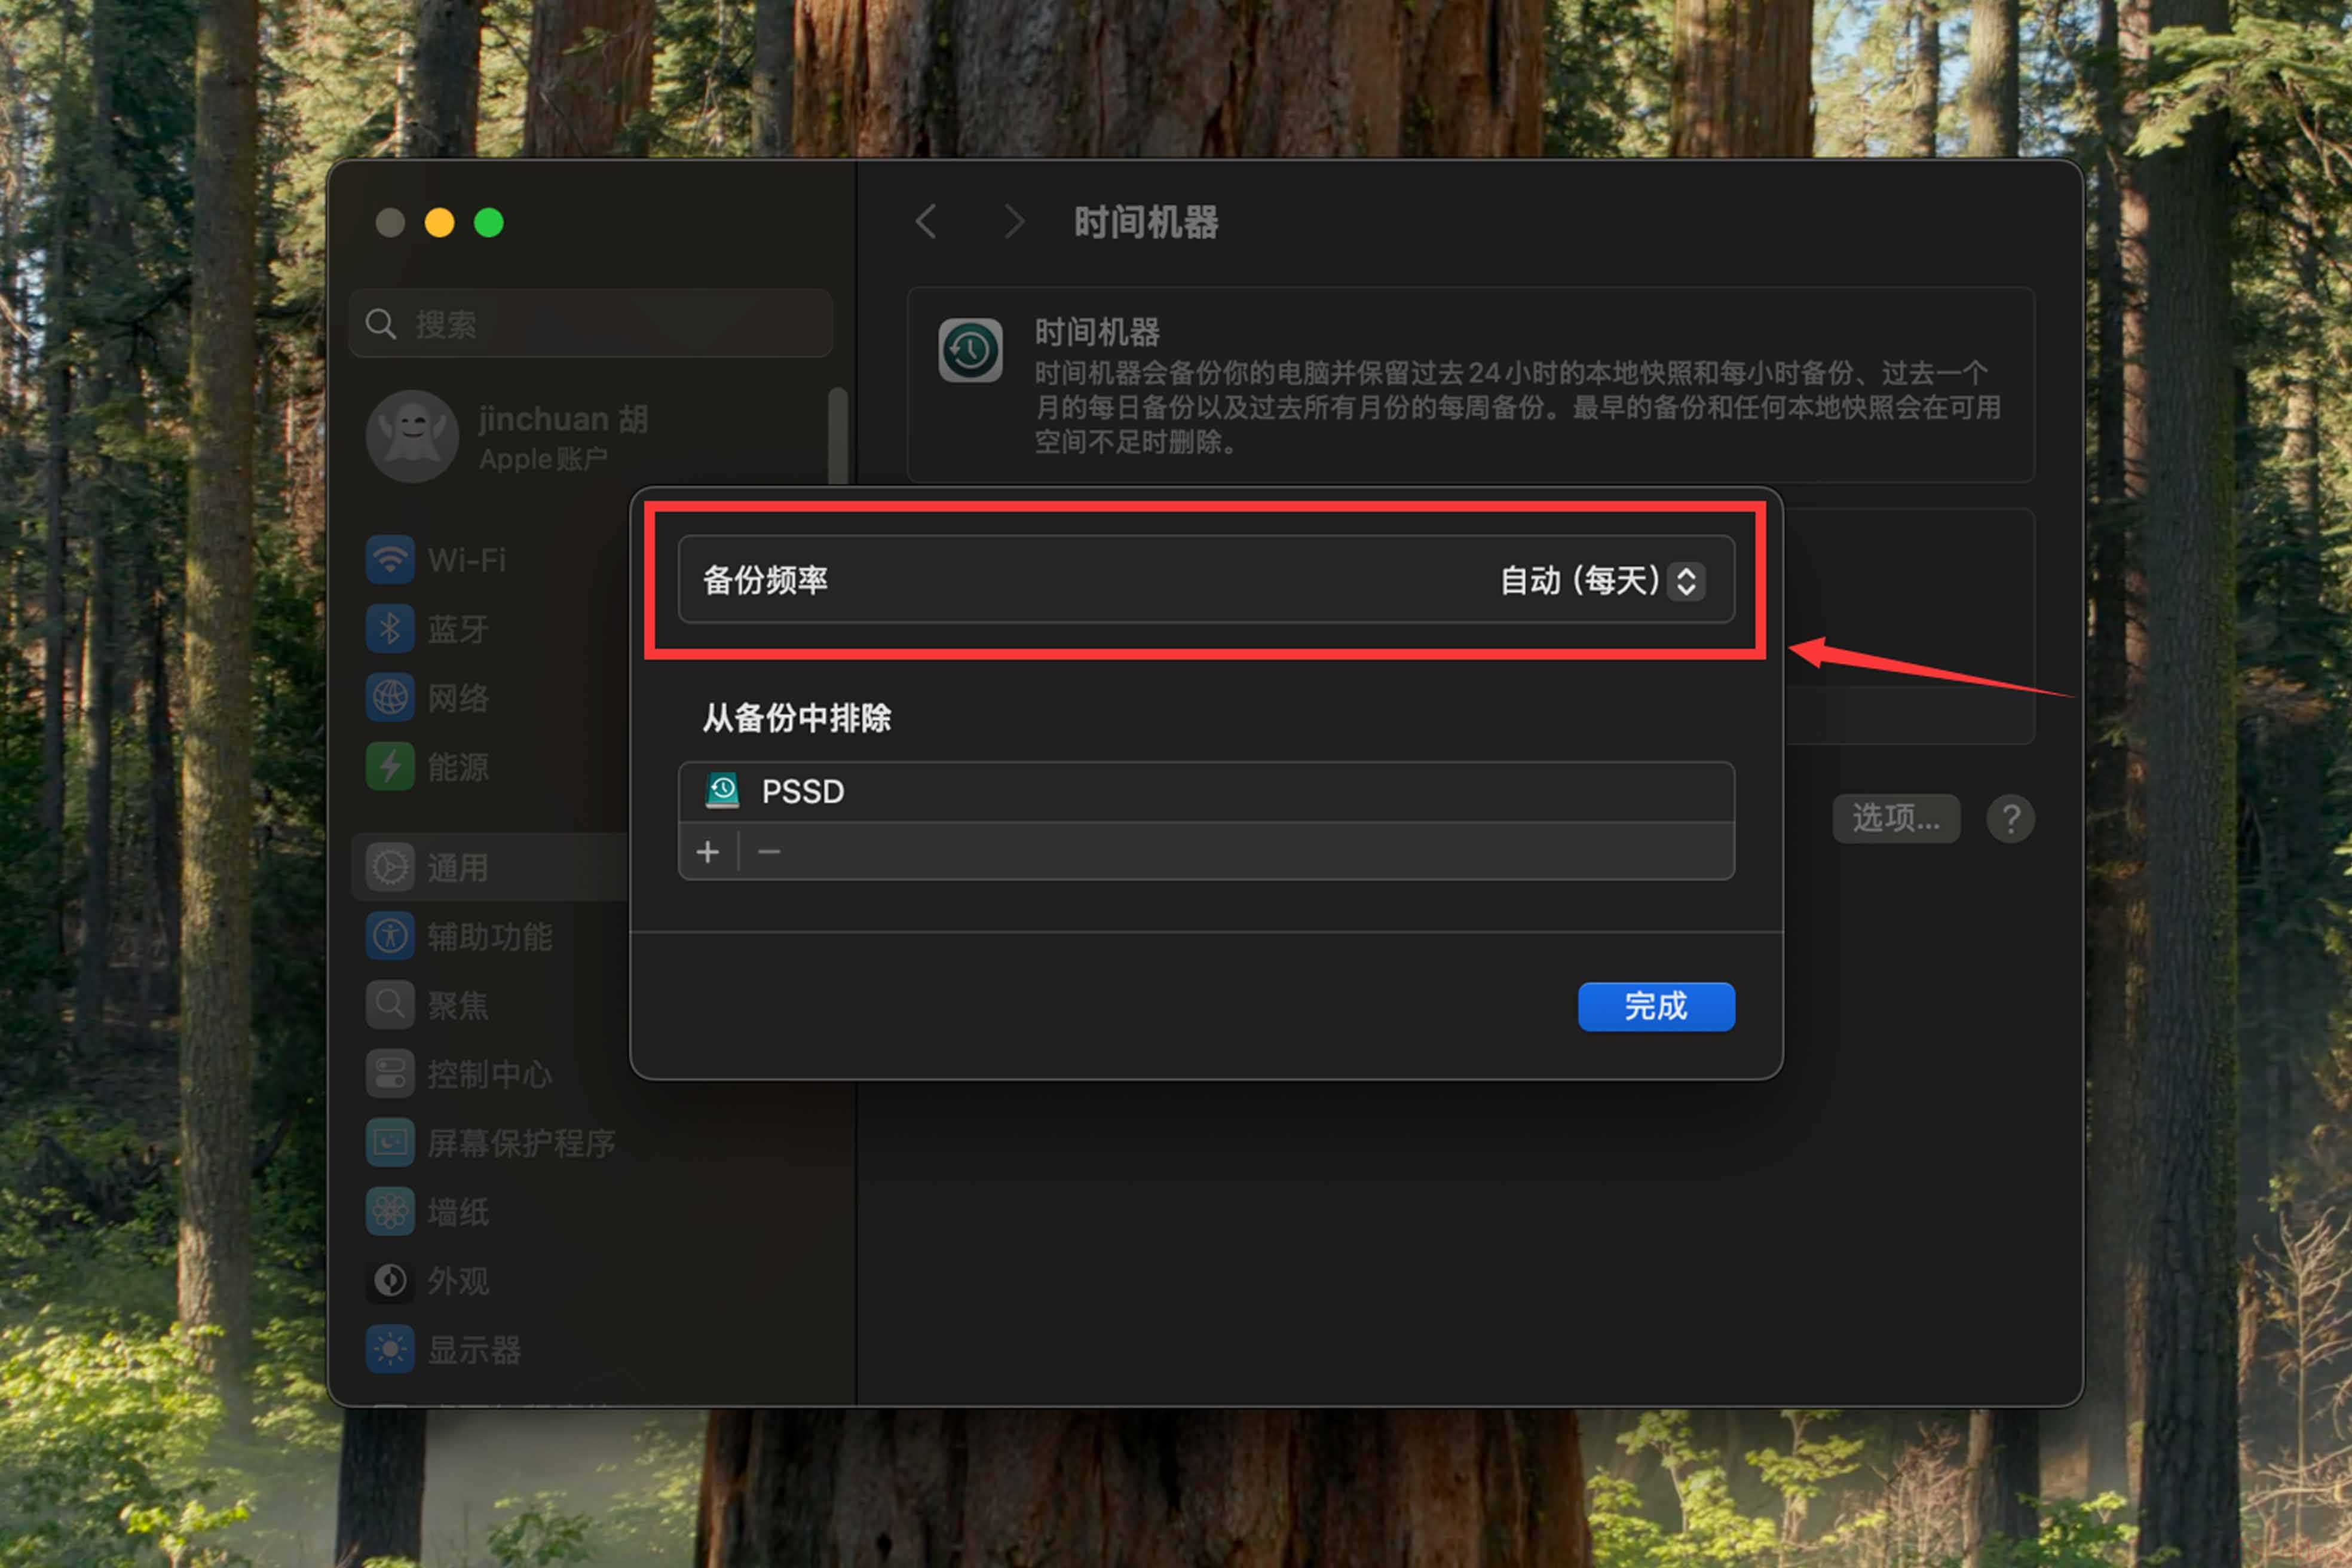2352x1568 pixels.
Task: Open Energy (能源) settings in sidebar
Action: coord(457,767)
